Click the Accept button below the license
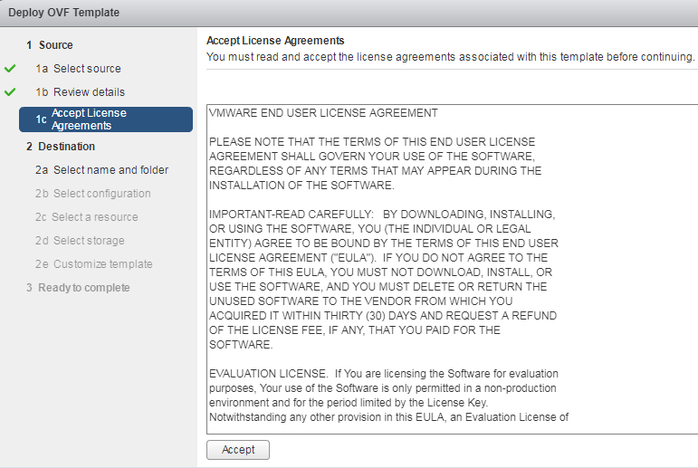 coord(238,450)
